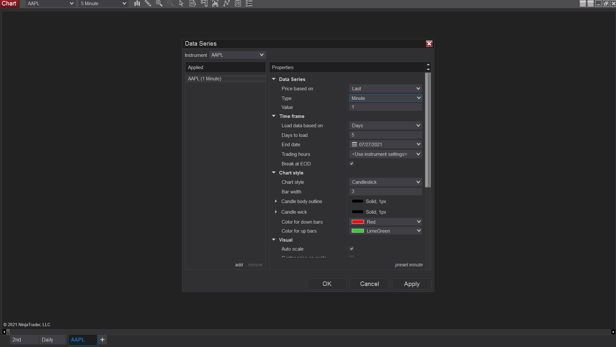Open the Indicators line graph icon

click(x=227, y=4)
